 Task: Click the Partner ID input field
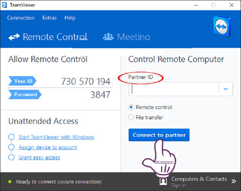point(174,89)
